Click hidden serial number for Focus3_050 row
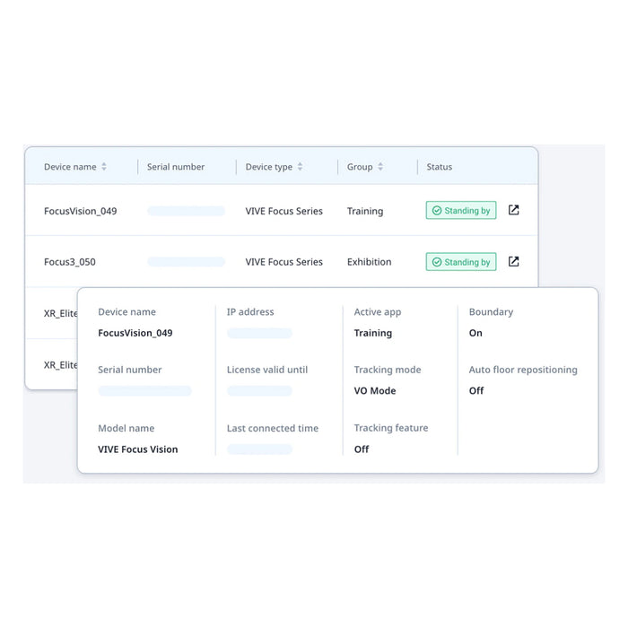Screen dimensions: 628x628 (186, 262)
